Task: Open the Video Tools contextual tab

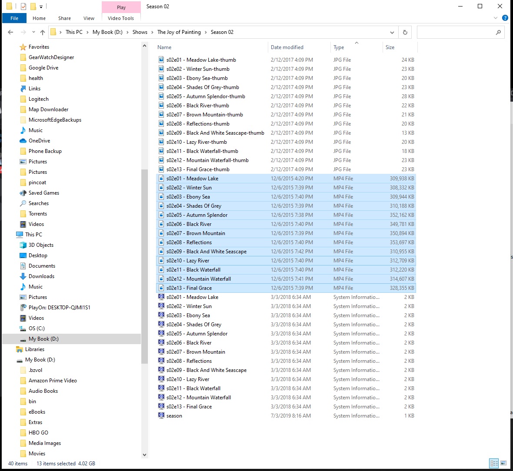Action: click(120, 18)
